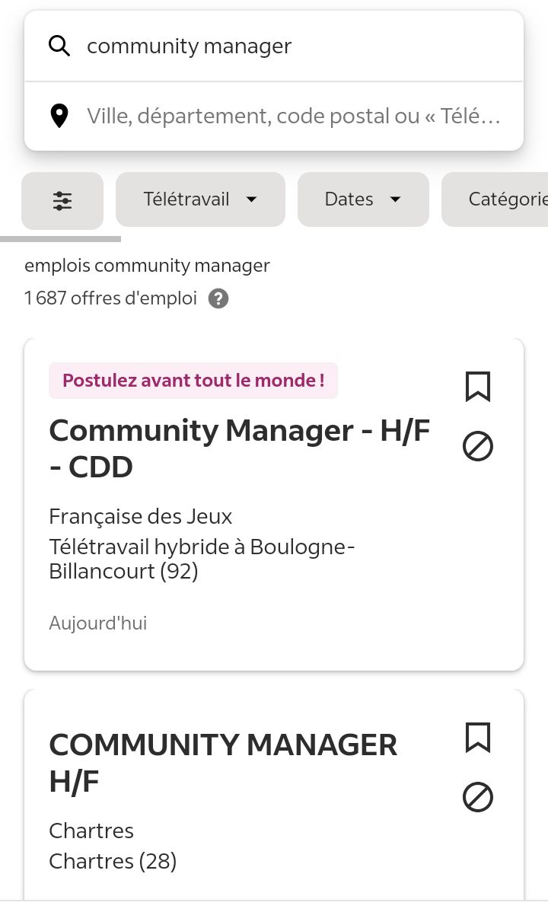Click help icon next to job count

pyautogui.click(x=218, y=298)
